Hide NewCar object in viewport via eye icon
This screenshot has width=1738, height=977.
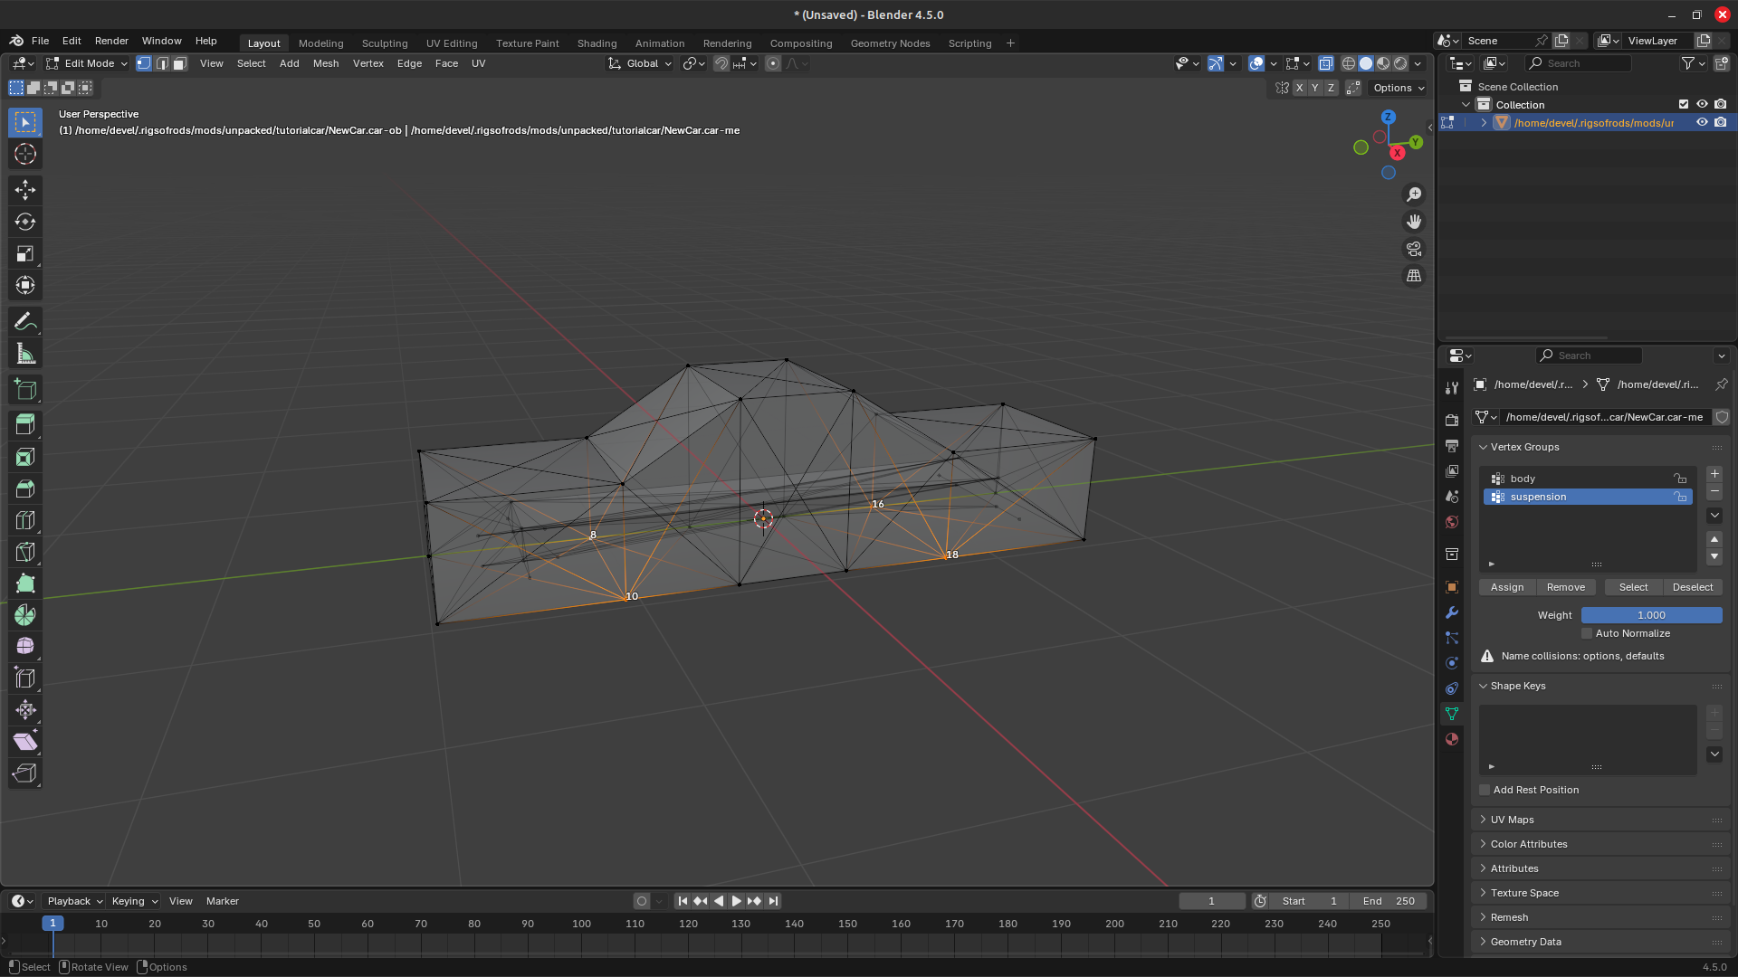[1702, 122]
